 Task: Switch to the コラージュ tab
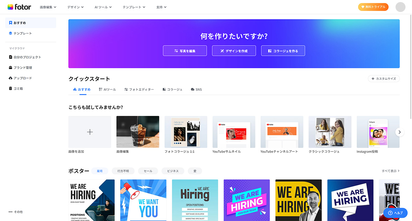coord(172,90)
